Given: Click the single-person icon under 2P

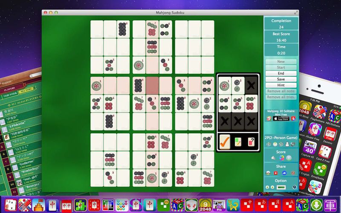Looking at the screenshot, I should tap(287, 144).
